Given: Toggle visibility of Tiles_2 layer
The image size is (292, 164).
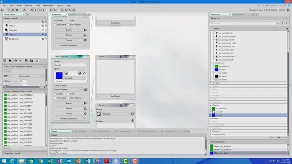Looking at the screenshot, I should (x=43, y=26).
